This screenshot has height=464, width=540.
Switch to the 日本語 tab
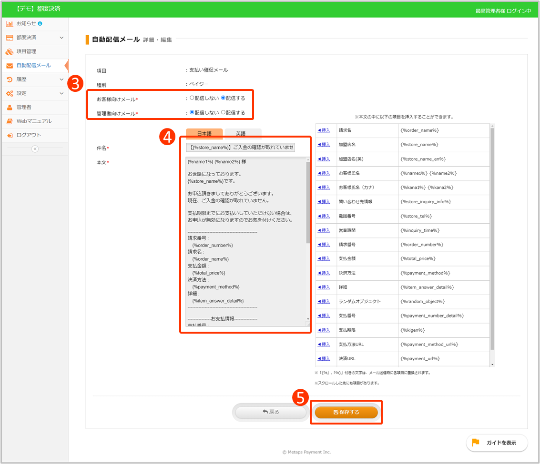click(x=204, y=134)
